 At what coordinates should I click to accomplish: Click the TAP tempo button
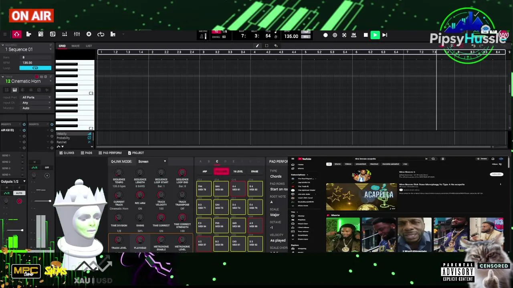[306, 32]
